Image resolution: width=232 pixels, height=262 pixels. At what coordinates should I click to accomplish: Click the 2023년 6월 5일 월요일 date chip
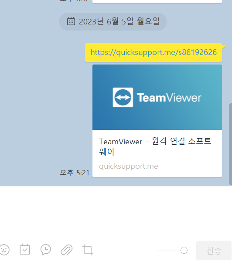[113, 22]
